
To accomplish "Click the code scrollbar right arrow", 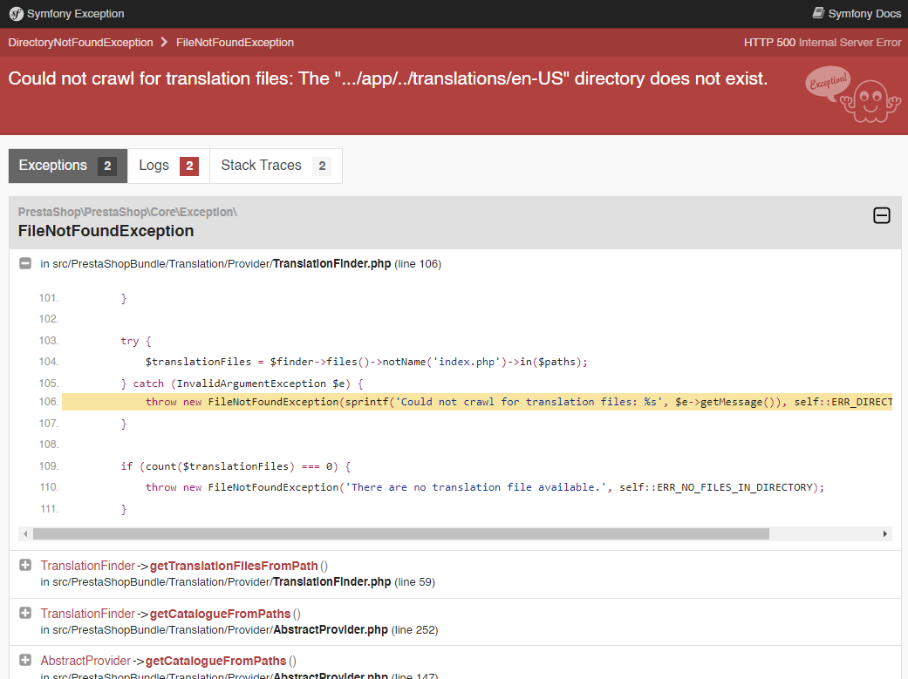I will 884,533.
